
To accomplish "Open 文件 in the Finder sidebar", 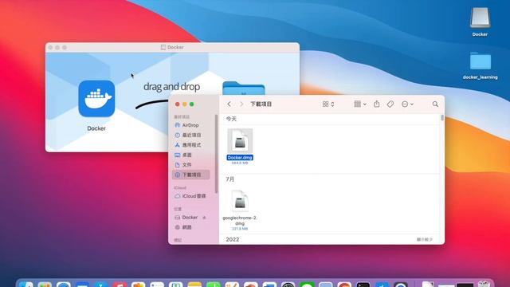I will (190, 165).
